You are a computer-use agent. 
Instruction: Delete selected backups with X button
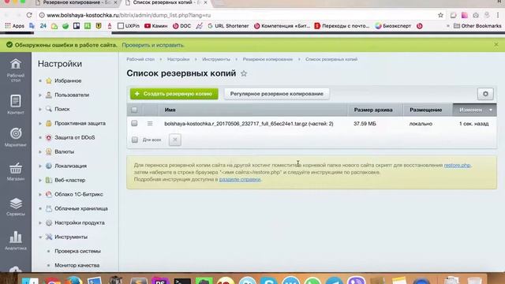click(175, 140)
